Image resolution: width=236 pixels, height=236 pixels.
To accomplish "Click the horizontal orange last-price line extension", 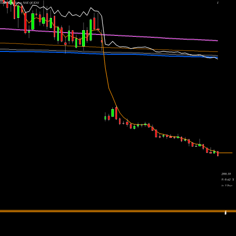I will click(x=226, y=153).
